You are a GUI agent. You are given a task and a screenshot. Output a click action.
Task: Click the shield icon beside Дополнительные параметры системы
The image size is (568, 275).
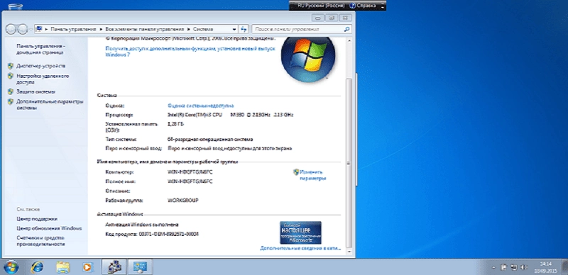tap(11, 101)
